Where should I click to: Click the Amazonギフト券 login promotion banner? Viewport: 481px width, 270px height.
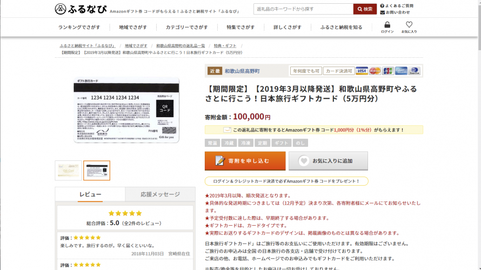coord(286,181)
